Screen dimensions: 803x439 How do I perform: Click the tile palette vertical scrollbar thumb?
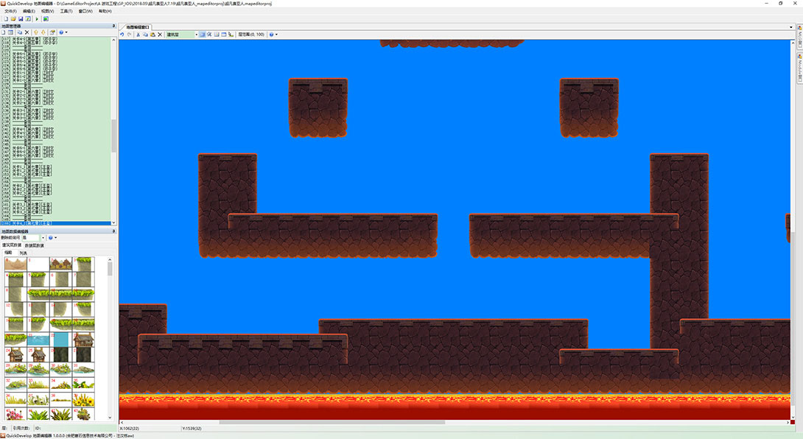pos(110,270)
